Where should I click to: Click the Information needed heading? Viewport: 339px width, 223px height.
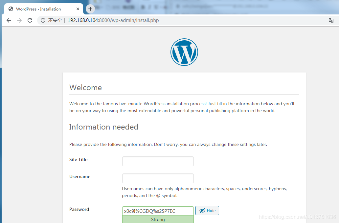[103, 127]
